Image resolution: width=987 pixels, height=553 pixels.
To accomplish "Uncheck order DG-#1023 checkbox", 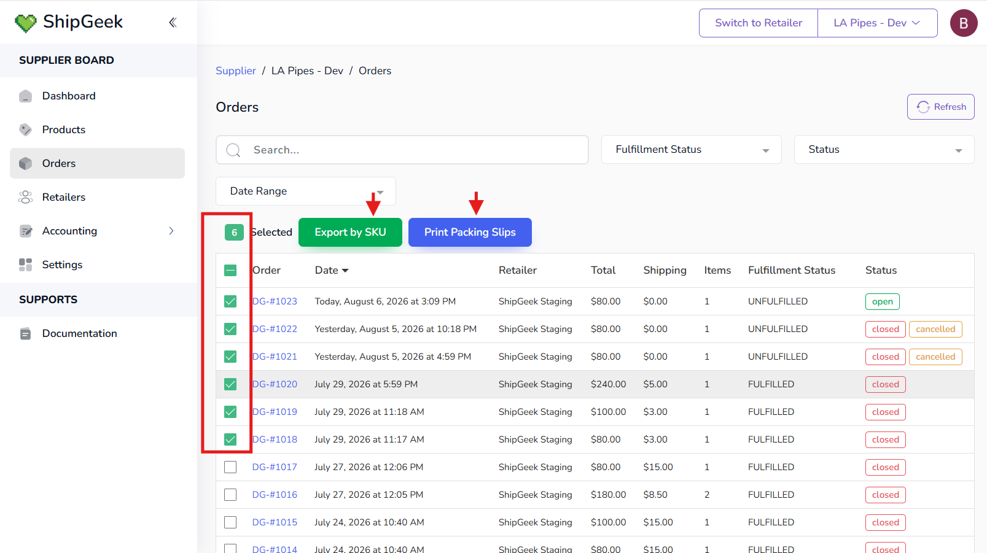I will pos(230,301).
